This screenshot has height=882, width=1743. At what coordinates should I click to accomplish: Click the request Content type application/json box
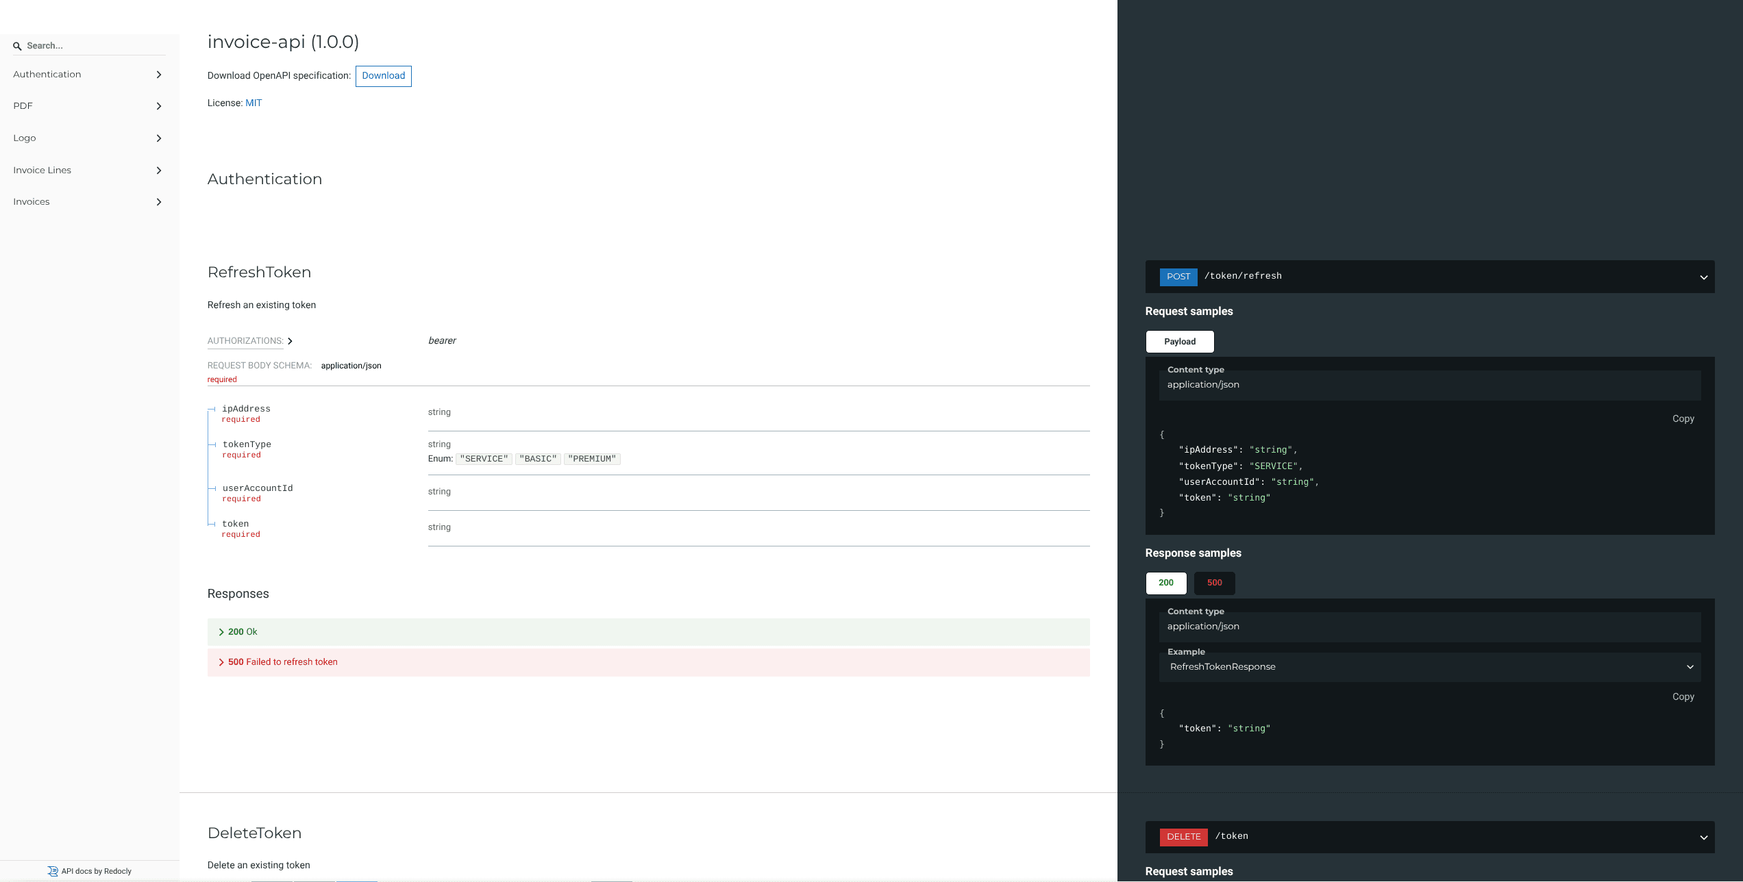[x=1430, y=385]
